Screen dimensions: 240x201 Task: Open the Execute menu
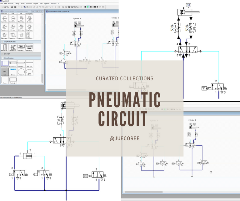[11, 3]
